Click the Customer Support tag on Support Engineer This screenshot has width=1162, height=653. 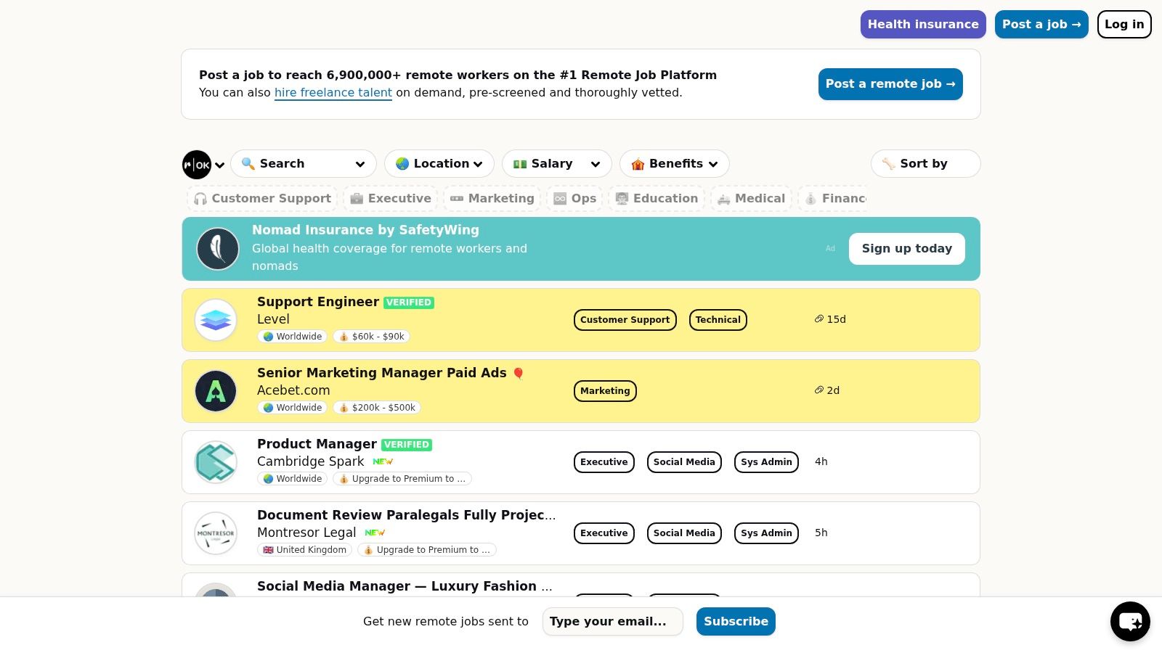(625, 320)
